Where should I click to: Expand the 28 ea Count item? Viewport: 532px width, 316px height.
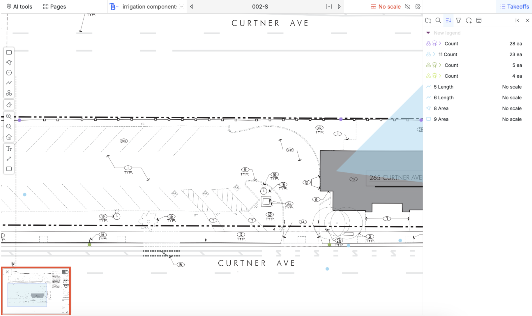(440, 43)
